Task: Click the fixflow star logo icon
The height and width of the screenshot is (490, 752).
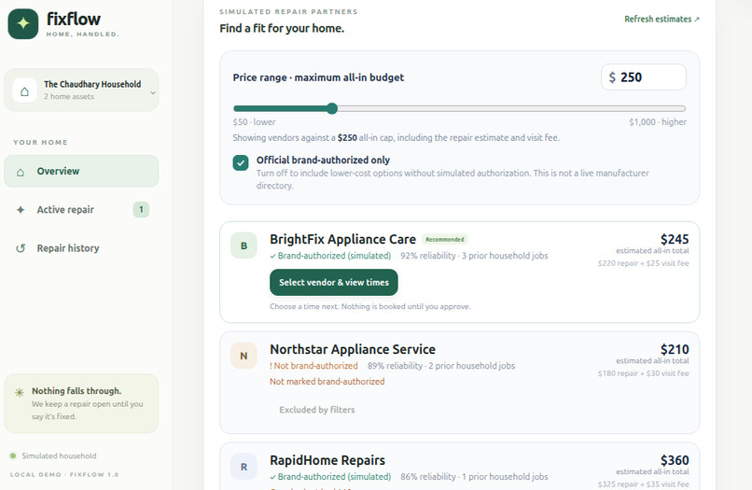Action: [23, 23]
